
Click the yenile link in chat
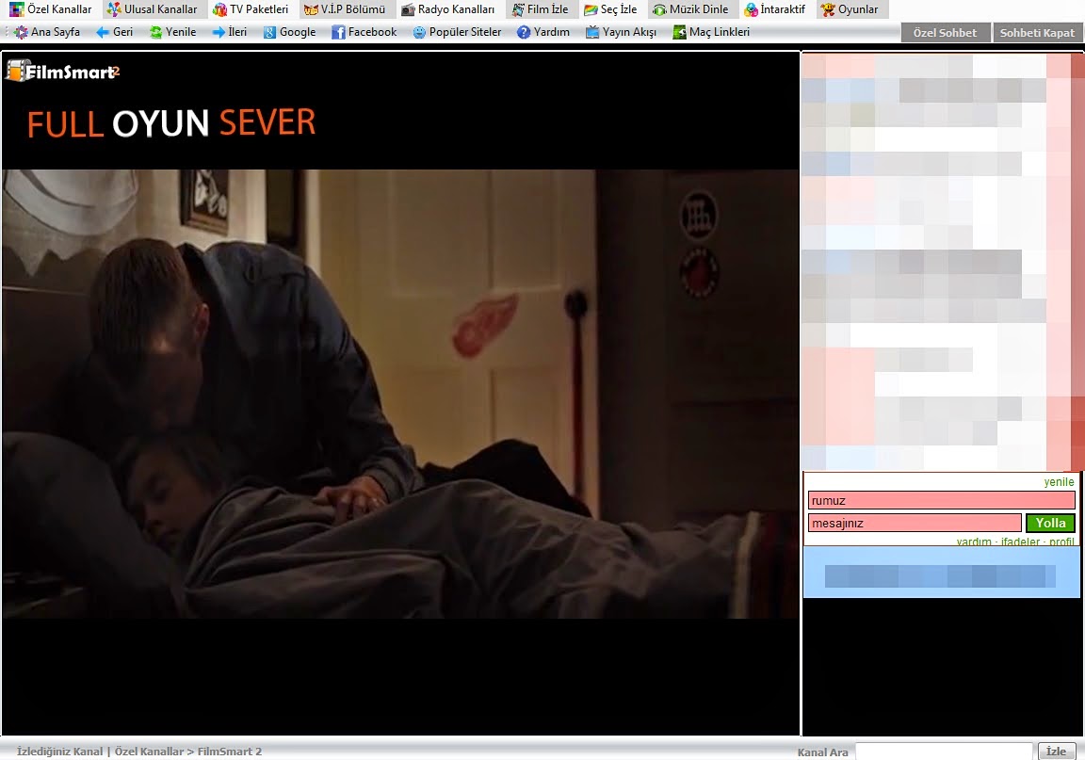[x=1059, y=482]
